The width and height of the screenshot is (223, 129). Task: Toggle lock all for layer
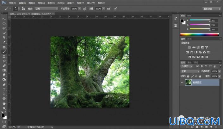pyautogui.click(x=200, y=77)
